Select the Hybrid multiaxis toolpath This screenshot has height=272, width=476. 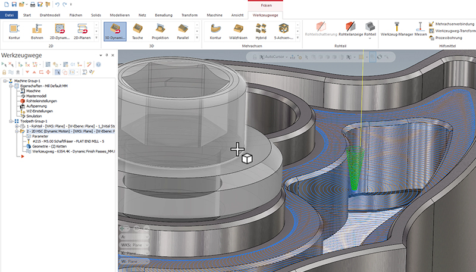(x=261, y=31)
